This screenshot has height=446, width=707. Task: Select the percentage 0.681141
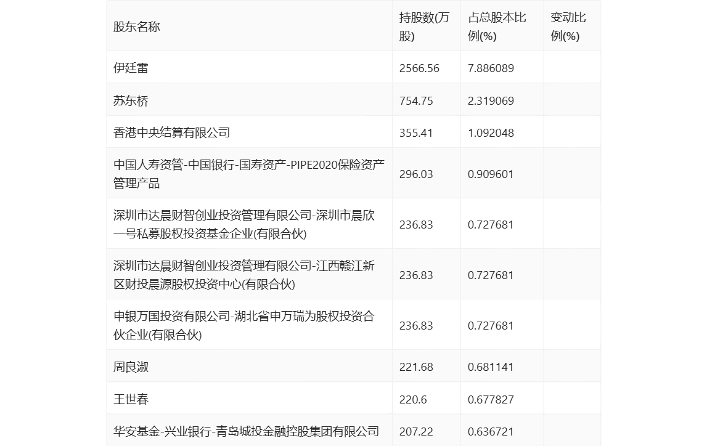point(491,367)
